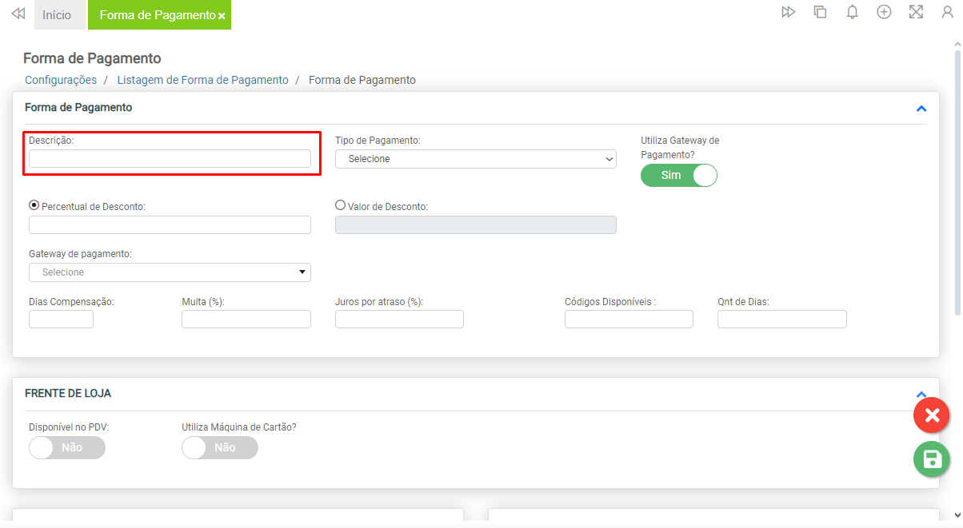
Task: Go to Listagem de Forma de Pagamento breadcrumb
Action: [x=202, y=80]
